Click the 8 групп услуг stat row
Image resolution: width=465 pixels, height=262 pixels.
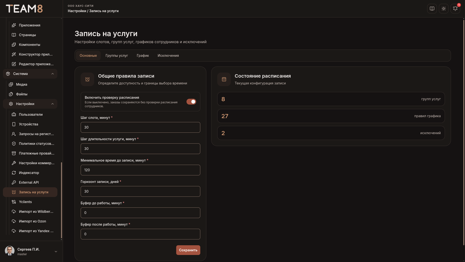tap(331, 99)
